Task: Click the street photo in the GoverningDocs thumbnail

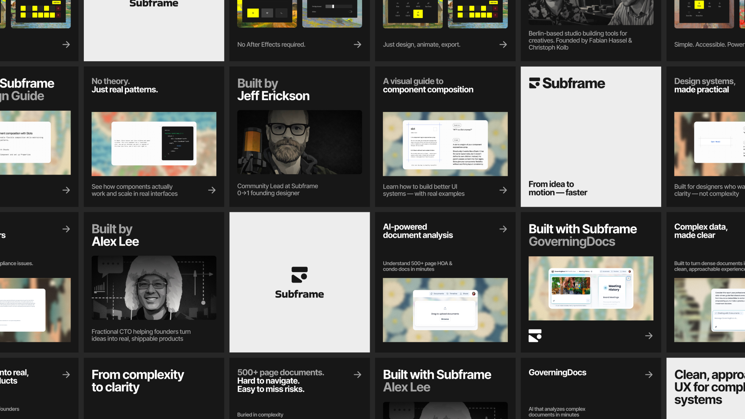Action: click(571, 285)
